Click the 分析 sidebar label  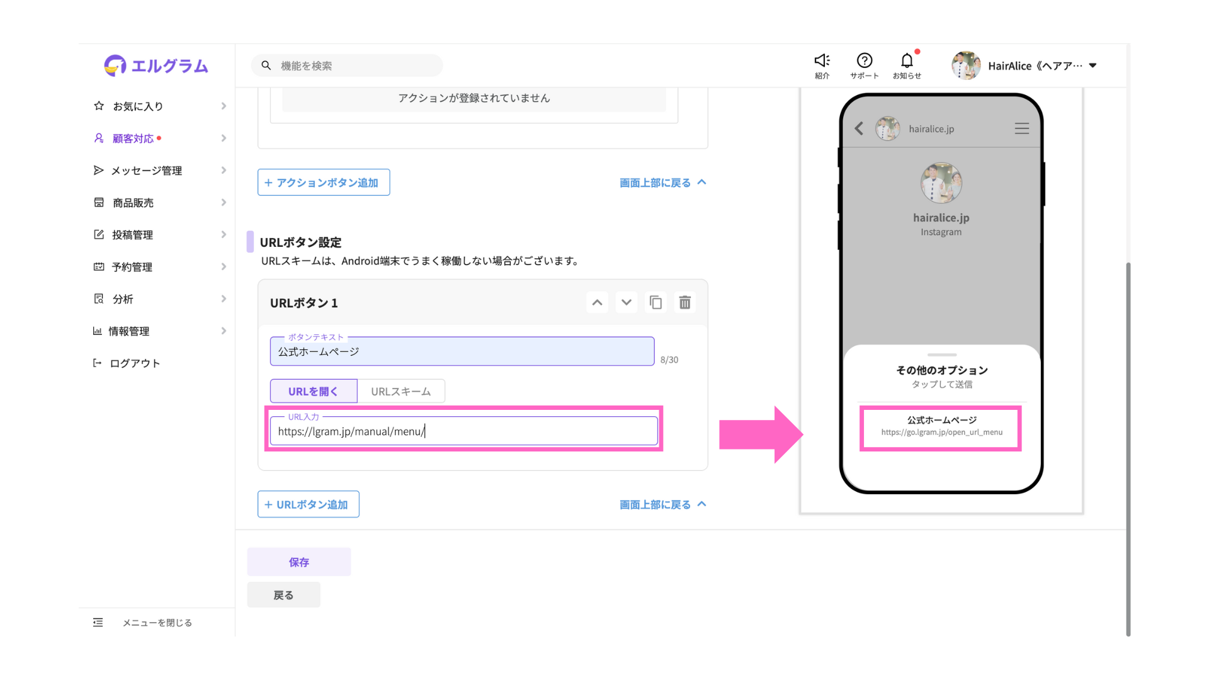[123, 299]
